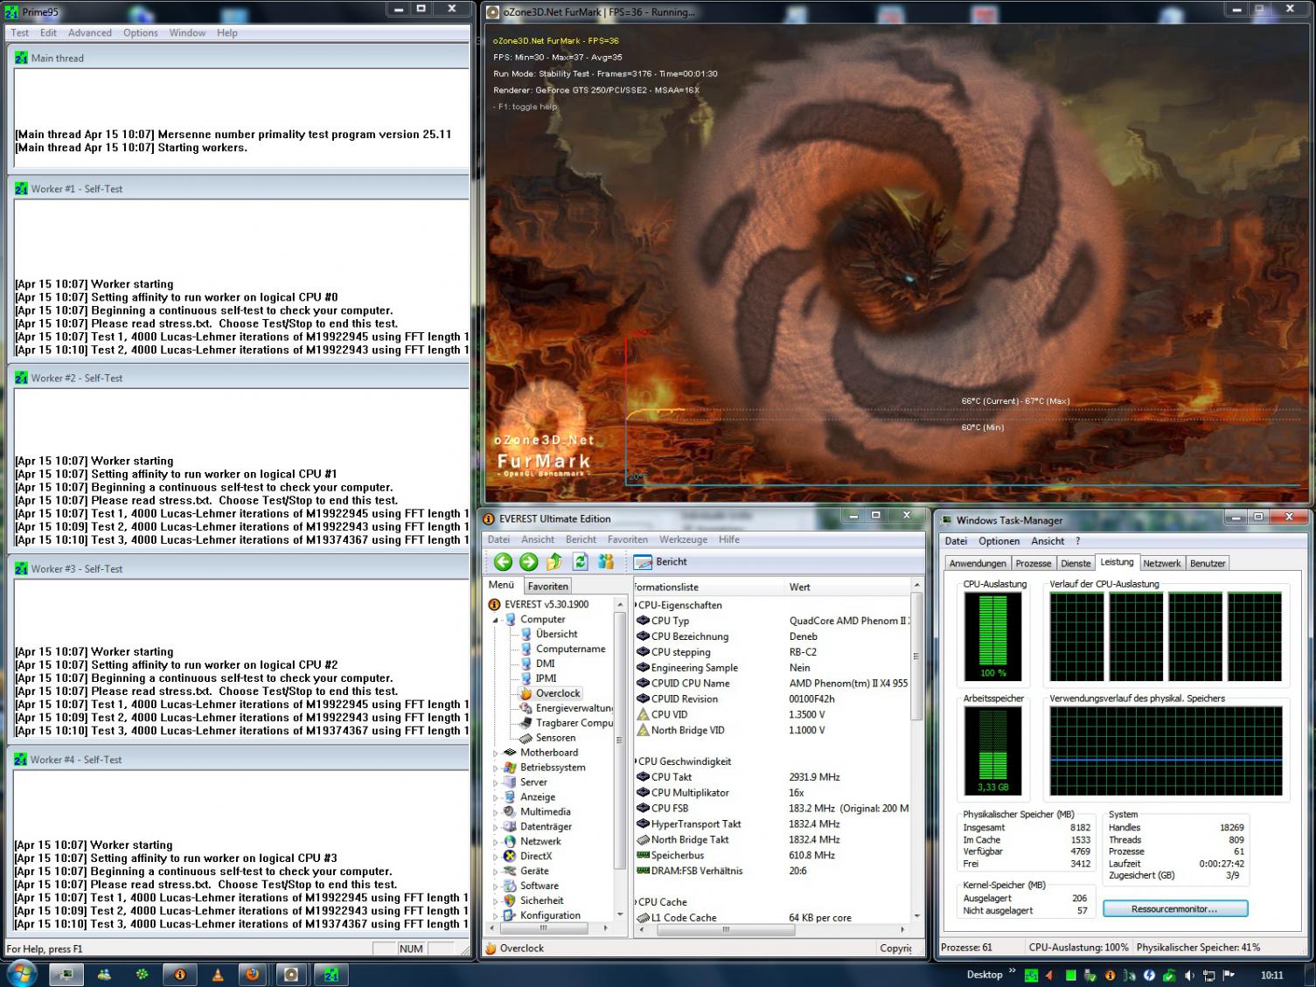Open the Window menu in Prime95

pos(187,33)
